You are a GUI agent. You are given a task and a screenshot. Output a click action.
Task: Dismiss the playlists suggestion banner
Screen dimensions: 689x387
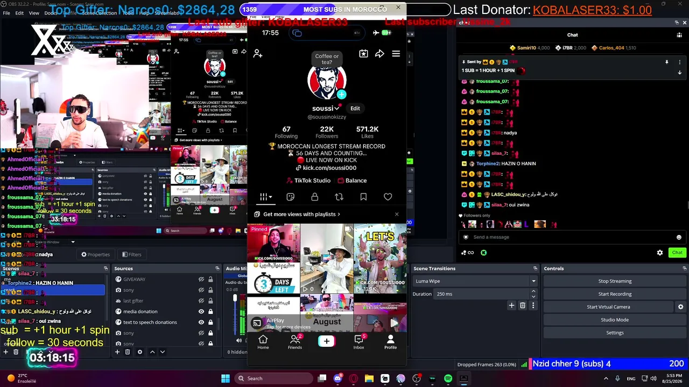point(397,214)
